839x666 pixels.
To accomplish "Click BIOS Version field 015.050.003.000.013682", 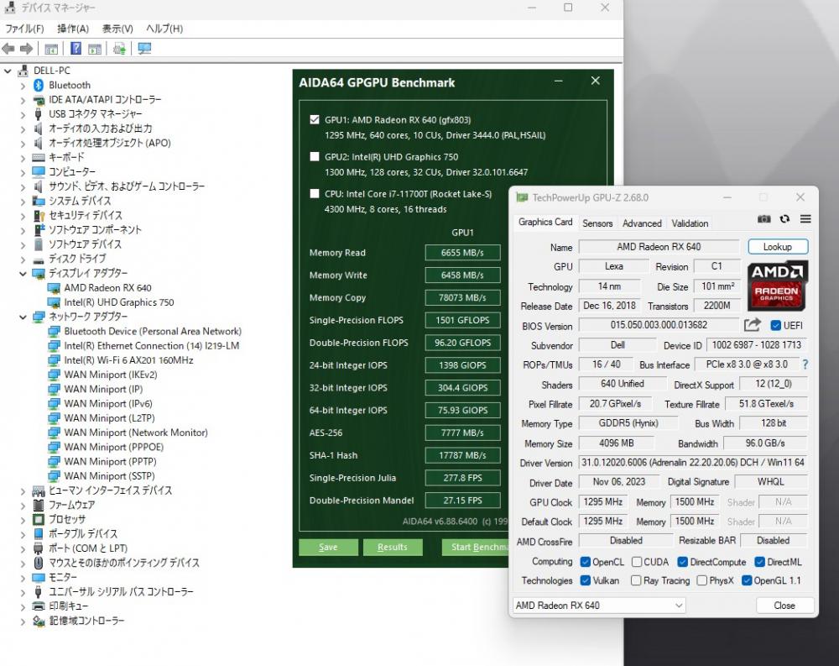I will click(659, 325).
